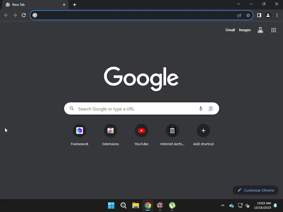Open the notifications bell

coord(275,205)
